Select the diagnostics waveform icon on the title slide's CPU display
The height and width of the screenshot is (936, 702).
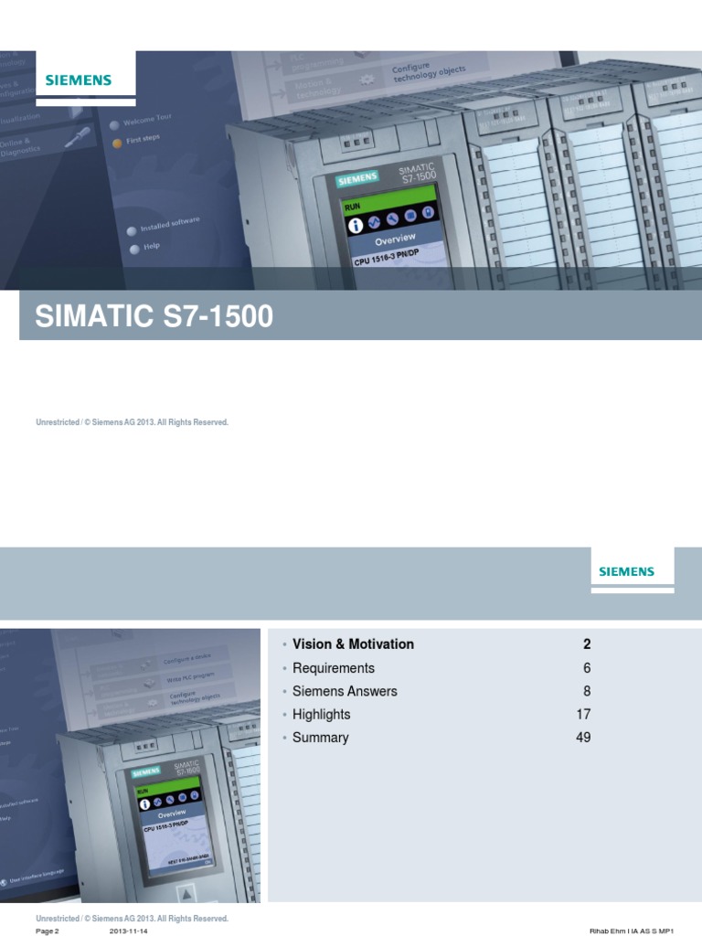pos(374,222)
